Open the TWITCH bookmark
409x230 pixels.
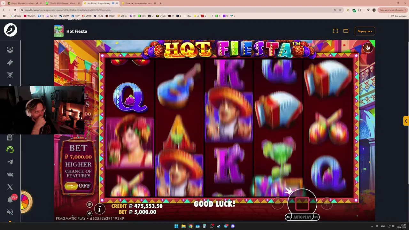[x=51, y=16]
